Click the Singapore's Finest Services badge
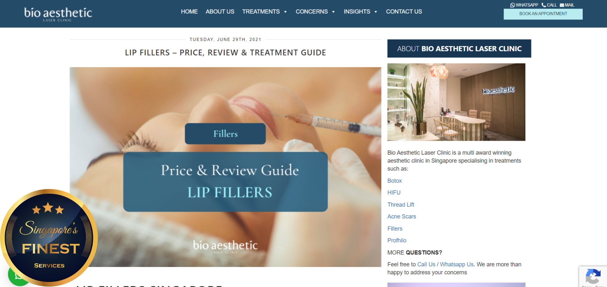The height and width of the screenshot is (287, 607). click(49, 238)
